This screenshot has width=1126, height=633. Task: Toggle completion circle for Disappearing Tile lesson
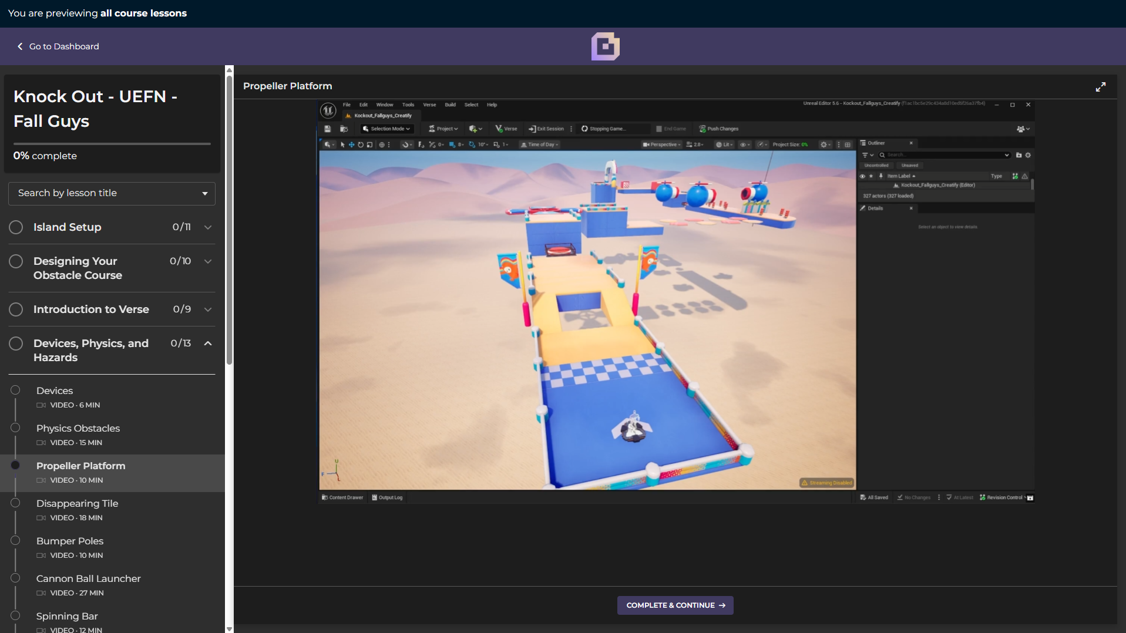pyautogui.click(x=15, y=503)
